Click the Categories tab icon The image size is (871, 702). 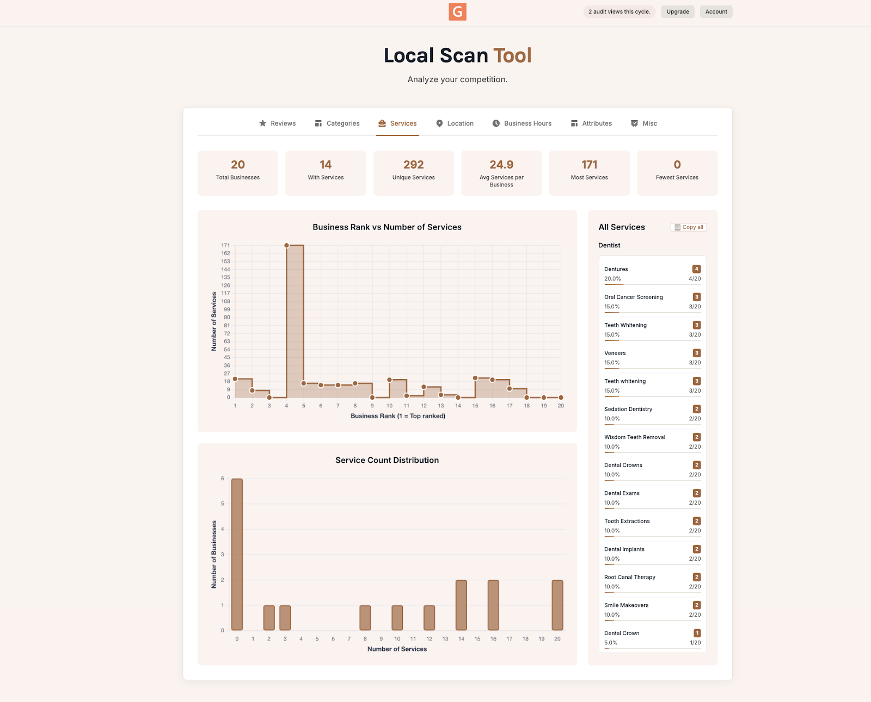click(318, 123)
